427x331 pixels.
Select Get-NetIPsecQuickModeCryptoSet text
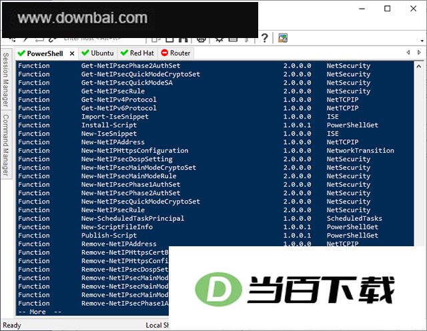pyautogui.click(x=141, y=74)
